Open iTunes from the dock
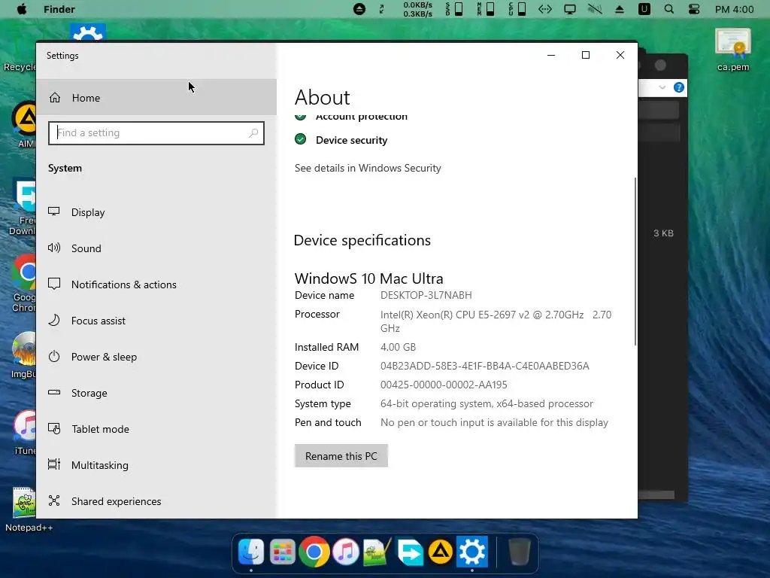The image size is (770, 578). click(346, 552)
